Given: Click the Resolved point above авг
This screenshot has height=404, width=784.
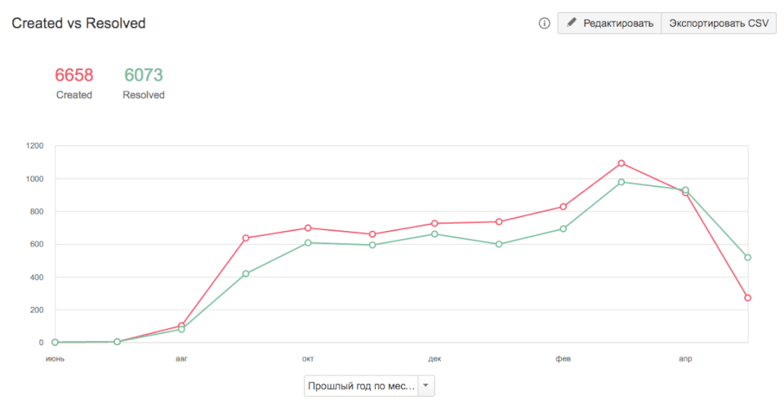Looking at the screenshot, I should tap(181, 329).
